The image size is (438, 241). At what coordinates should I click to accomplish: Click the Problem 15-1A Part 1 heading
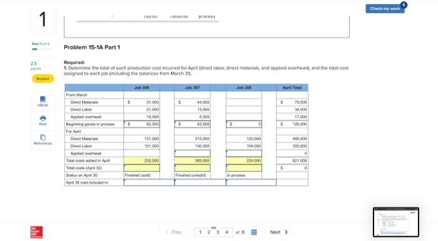click(x=92, y=47)
